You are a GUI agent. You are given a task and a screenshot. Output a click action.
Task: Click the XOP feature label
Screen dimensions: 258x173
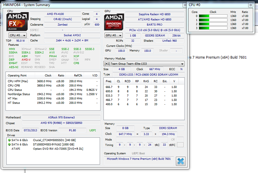click(x=76, y=56)
